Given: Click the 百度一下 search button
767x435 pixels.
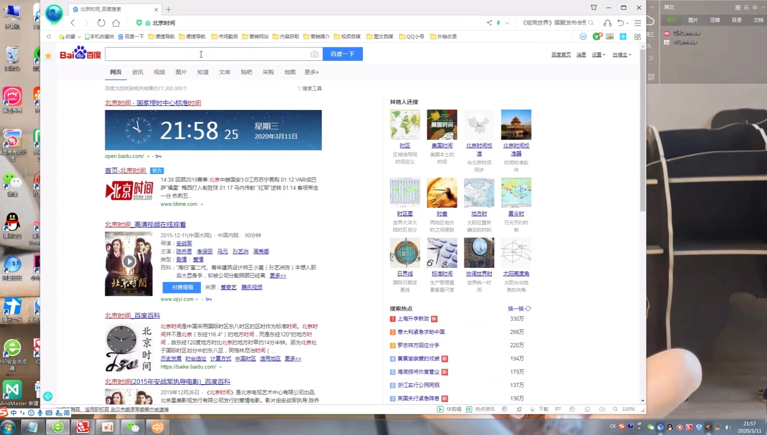Looking at the screenshot, I should [343, 54].
